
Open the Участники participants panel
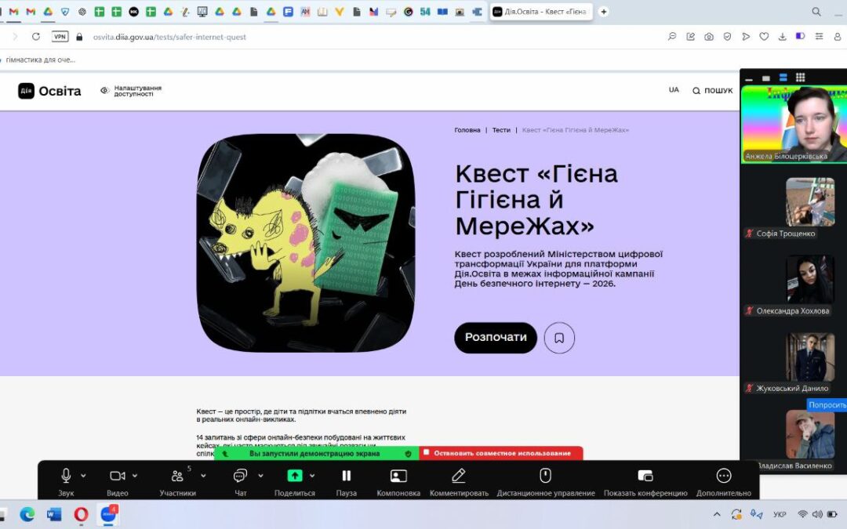178,475
